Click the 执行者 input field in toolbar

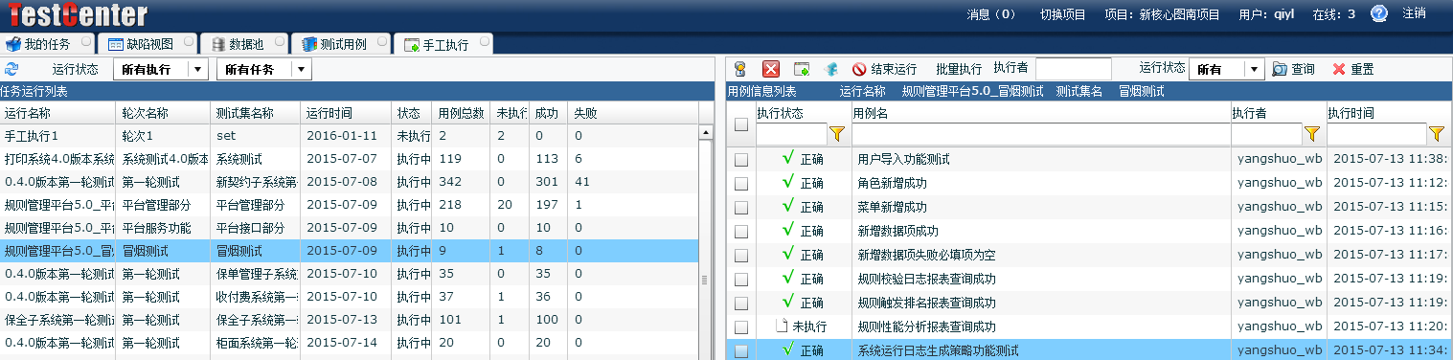pos(1074,69)
